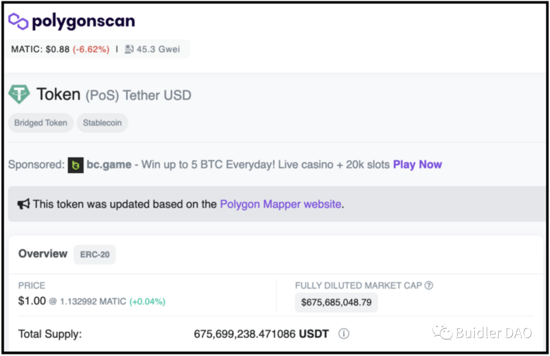Click the $675,685,048.79 market cap value
Image resolution: width=550 pixels, height=356 pixels.
[x=336, y=302]
